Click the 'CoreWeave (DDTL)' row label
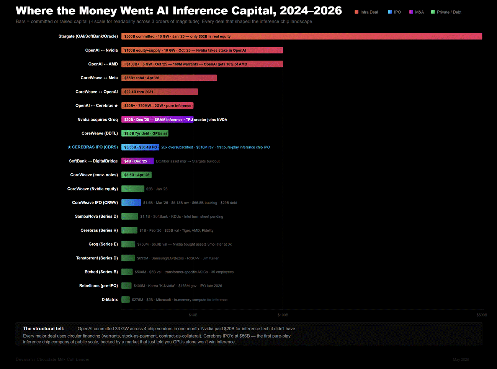Screen dimensions: 497x369 click(x=100, y=133)
